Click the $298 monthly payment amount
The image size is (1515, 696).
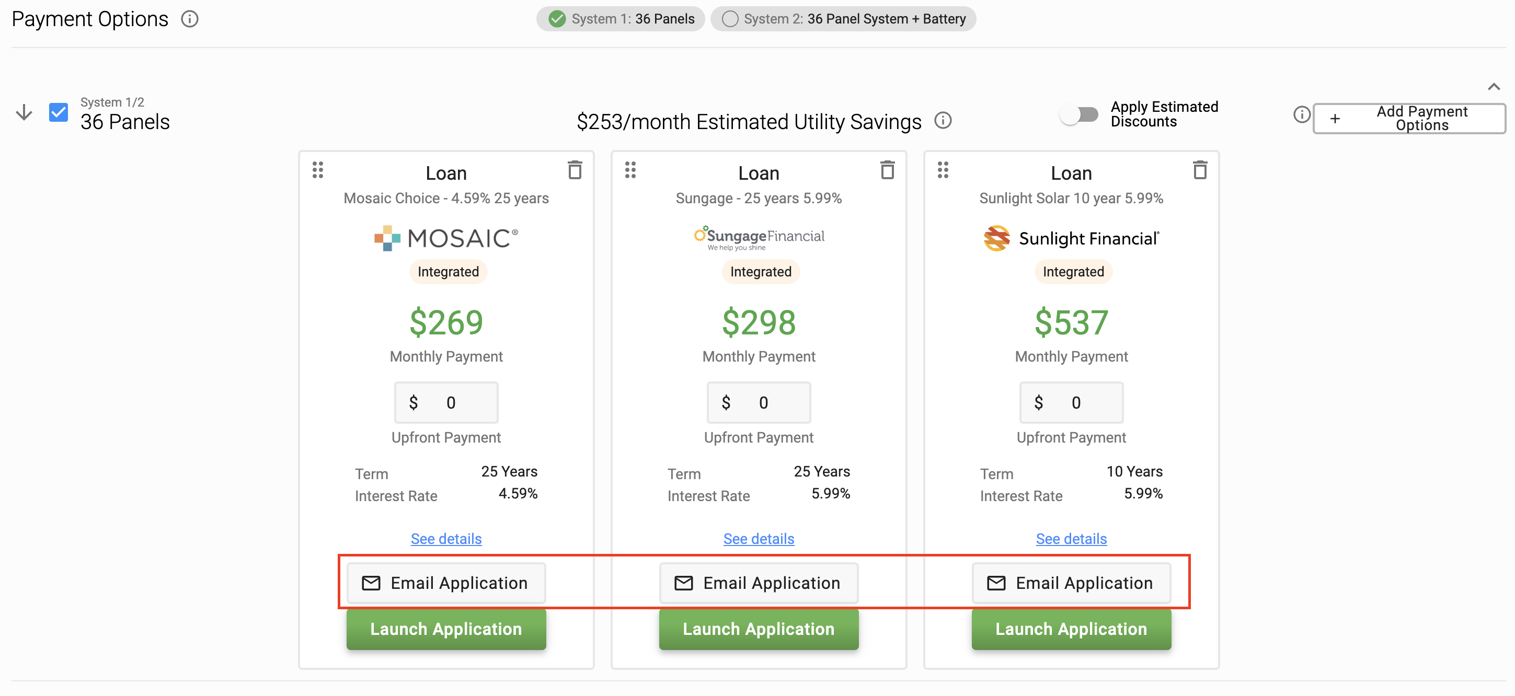coord(759,322)
